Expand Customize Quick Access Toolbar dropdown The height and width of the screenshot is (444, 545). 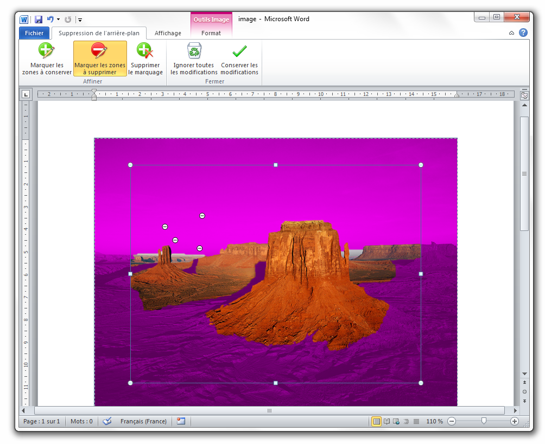coord(80,20)
